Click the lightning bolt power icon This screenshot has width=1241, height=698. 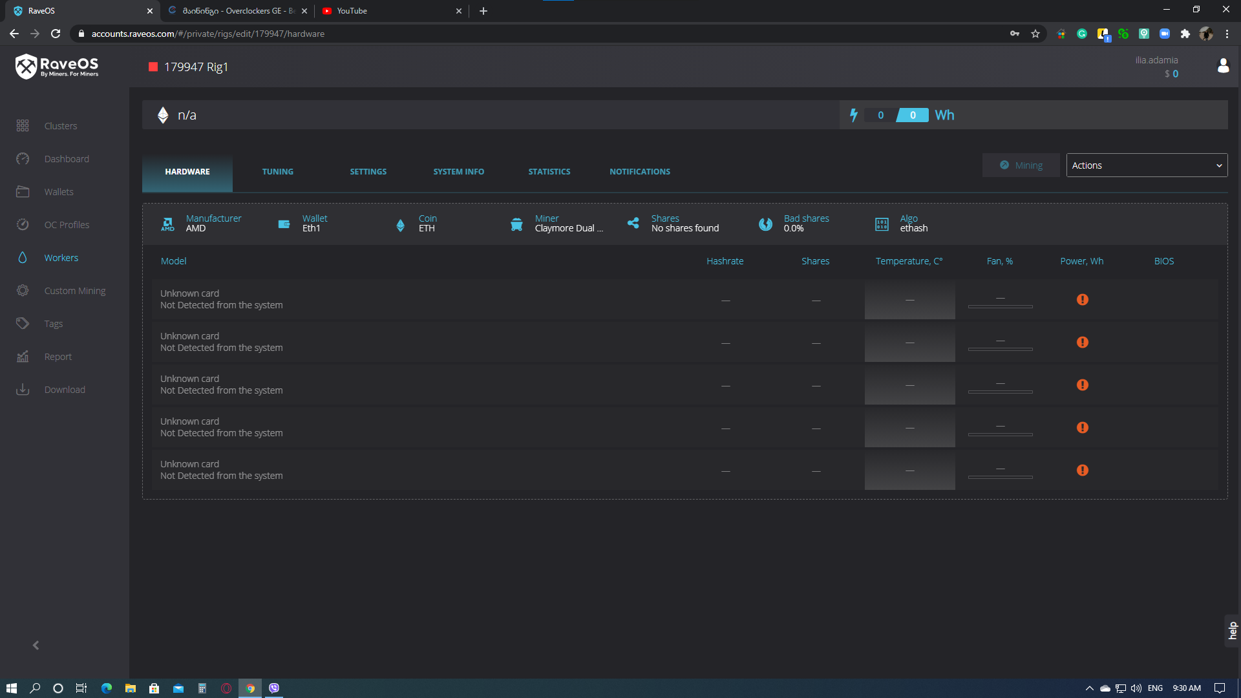point(854,115)
